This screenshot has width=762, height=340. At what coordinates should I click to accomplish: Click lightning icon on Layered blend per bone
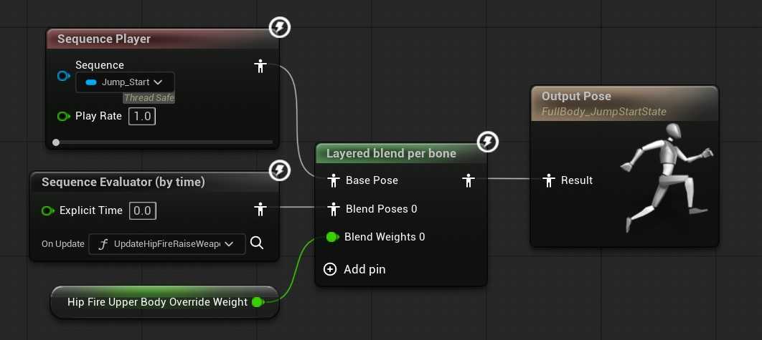(x=488, y=142)
